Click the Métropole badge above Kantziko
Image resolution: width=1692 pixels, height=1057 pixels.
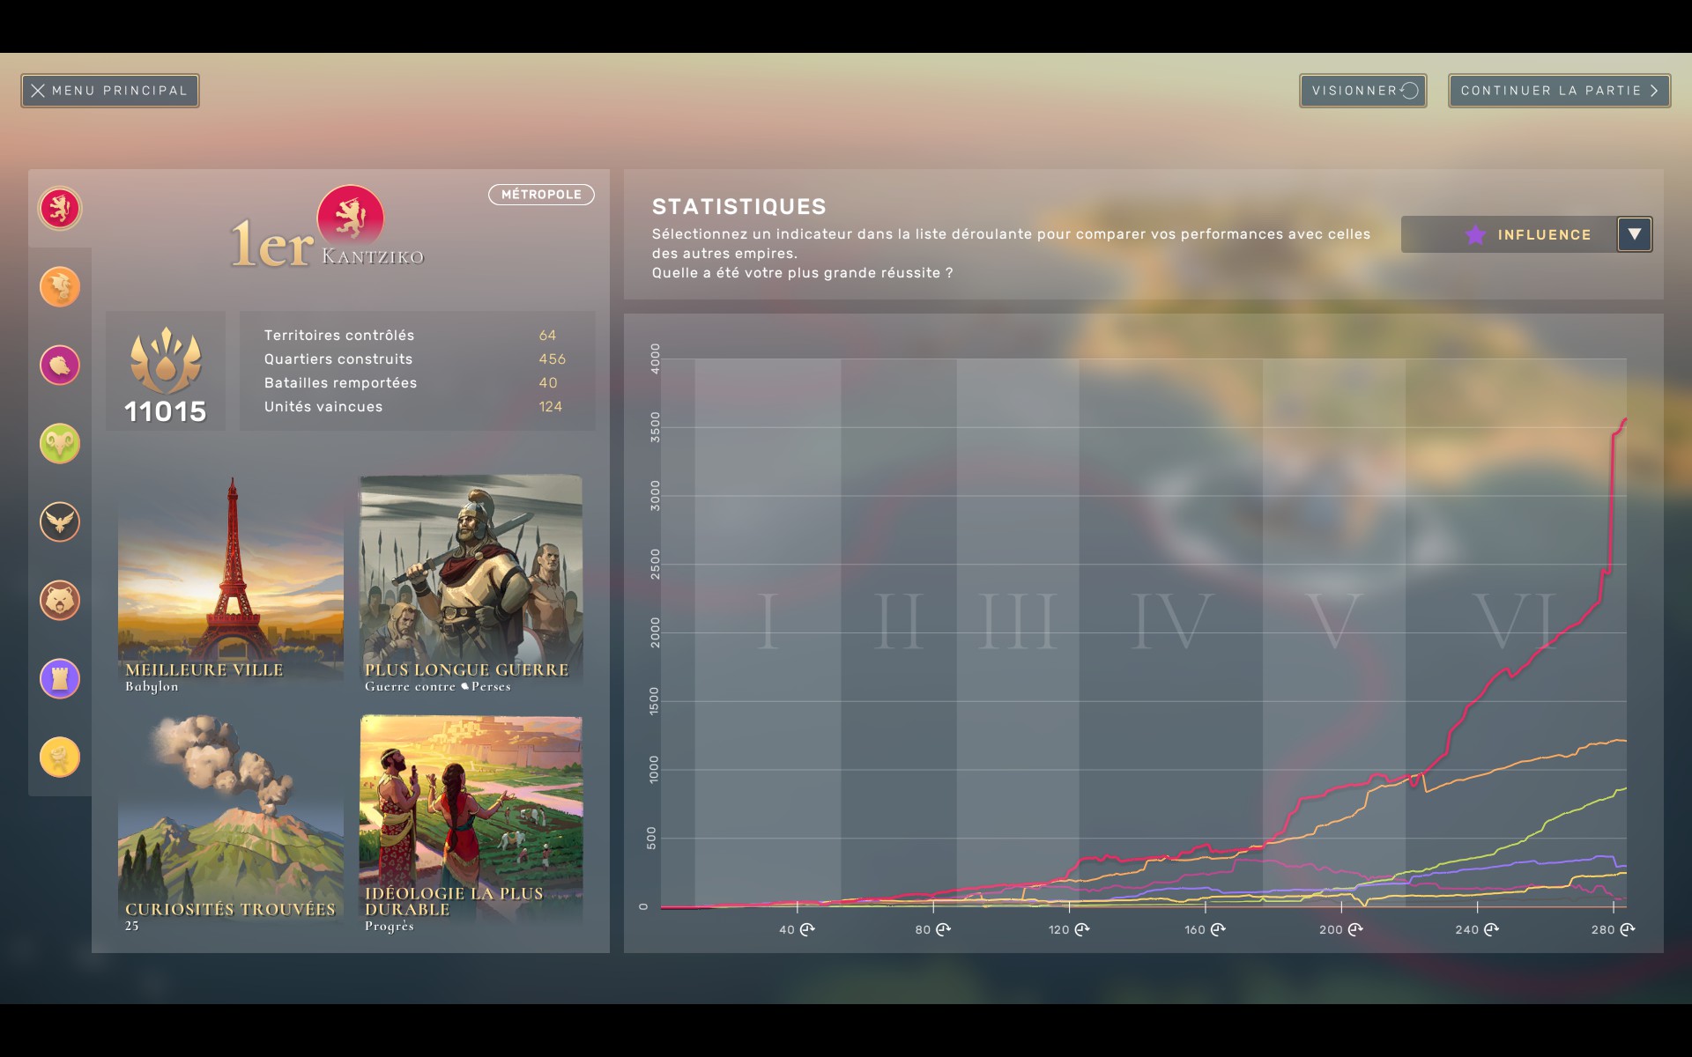pos(541,195)
